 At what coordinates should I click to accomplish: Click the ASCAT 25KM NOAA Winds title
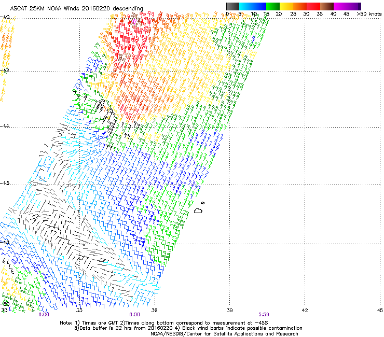click(76, 8)
